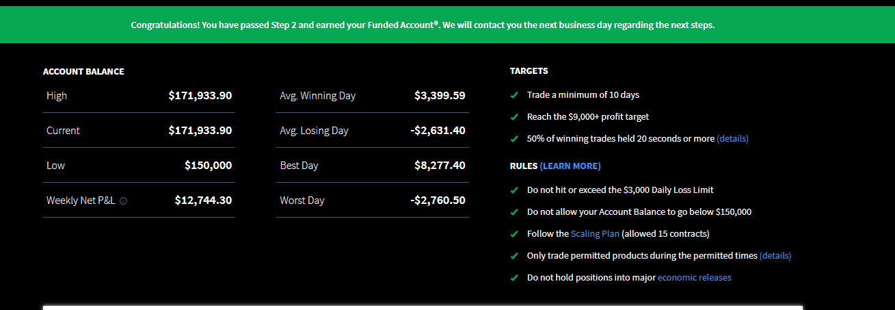Click checkmark beside 50% of winning trades rule

click(x=514, y=139)
